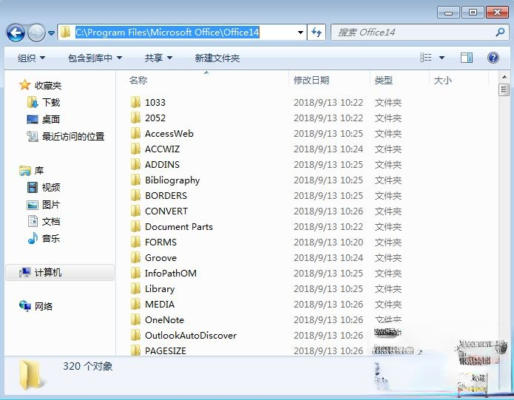Grab the vertical scrollbar thumb
Image resolution: width=514 pixels, height=400 pixels.
[x=504, y=89]
